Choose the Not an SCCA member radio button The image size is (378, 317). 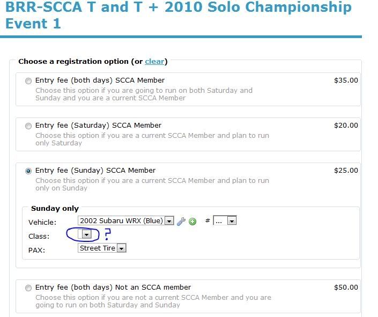pos(28,288)
